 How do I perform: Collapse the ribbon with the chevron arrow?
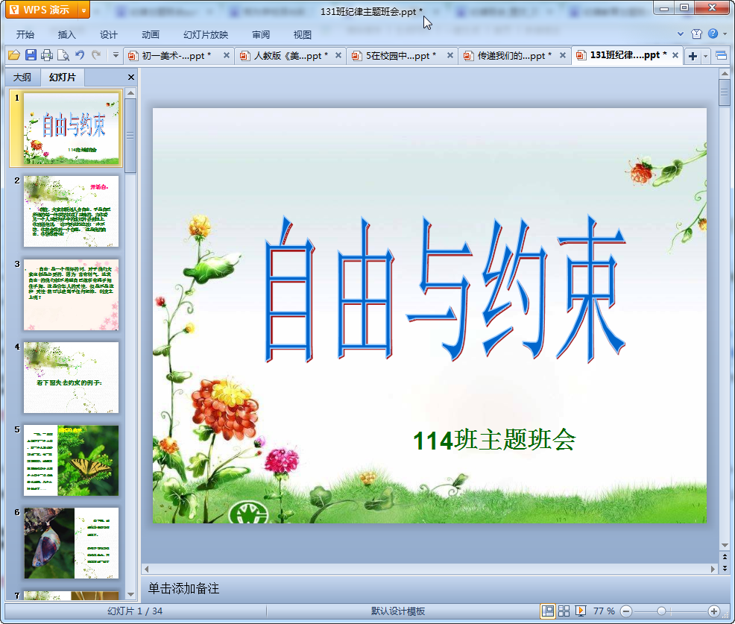(680, 34)
